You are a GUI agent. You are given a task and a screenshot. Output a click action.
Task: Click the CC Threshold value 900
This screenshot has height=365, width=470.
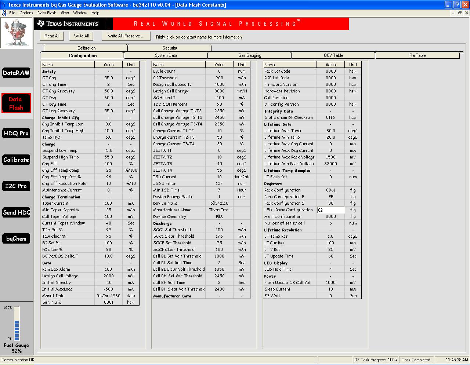pos(219,78)
